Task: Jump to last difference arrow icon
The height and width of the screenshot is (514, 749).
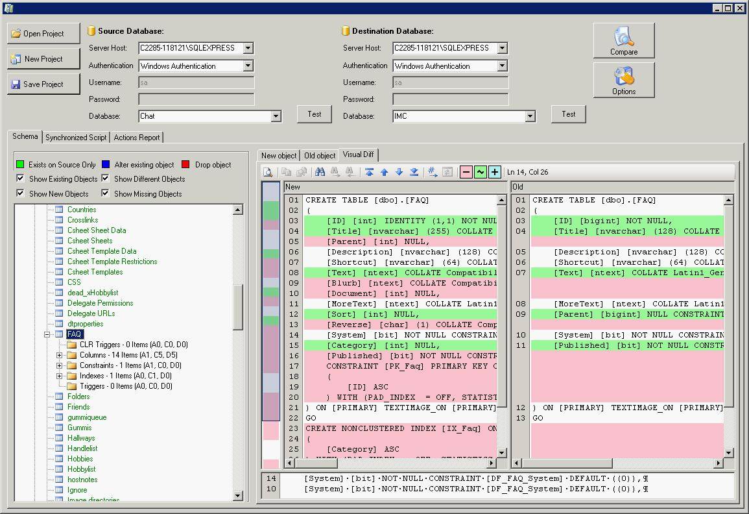Action: pos(414,172)
